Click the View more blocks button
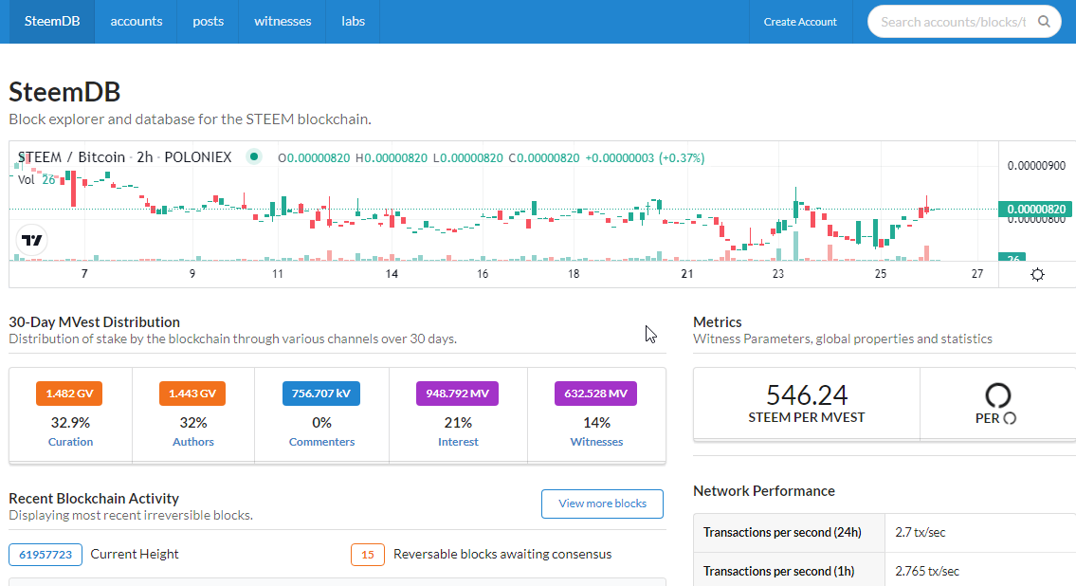This screenshot has height=586, width=1076. click(603, 504)
